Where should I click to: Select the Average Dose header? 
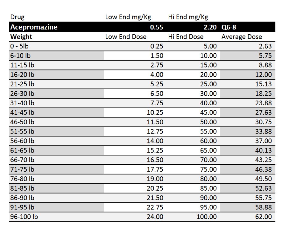pyautogui.click(x=242, y=36)
